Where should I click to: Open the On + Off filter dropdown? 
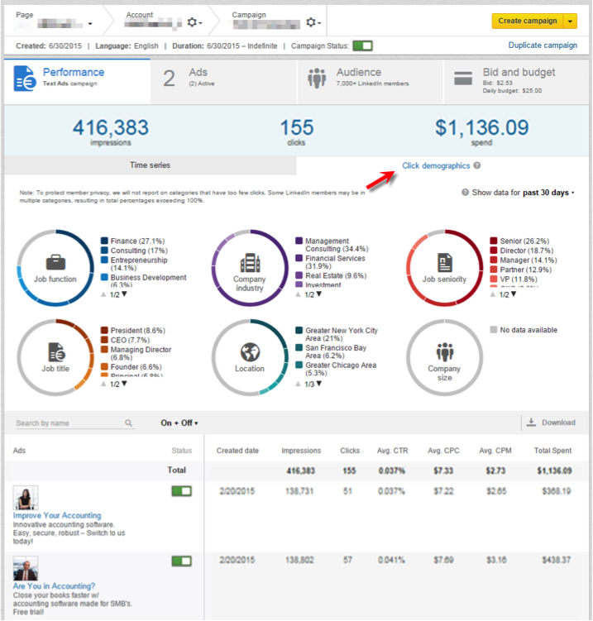[179, 423]
